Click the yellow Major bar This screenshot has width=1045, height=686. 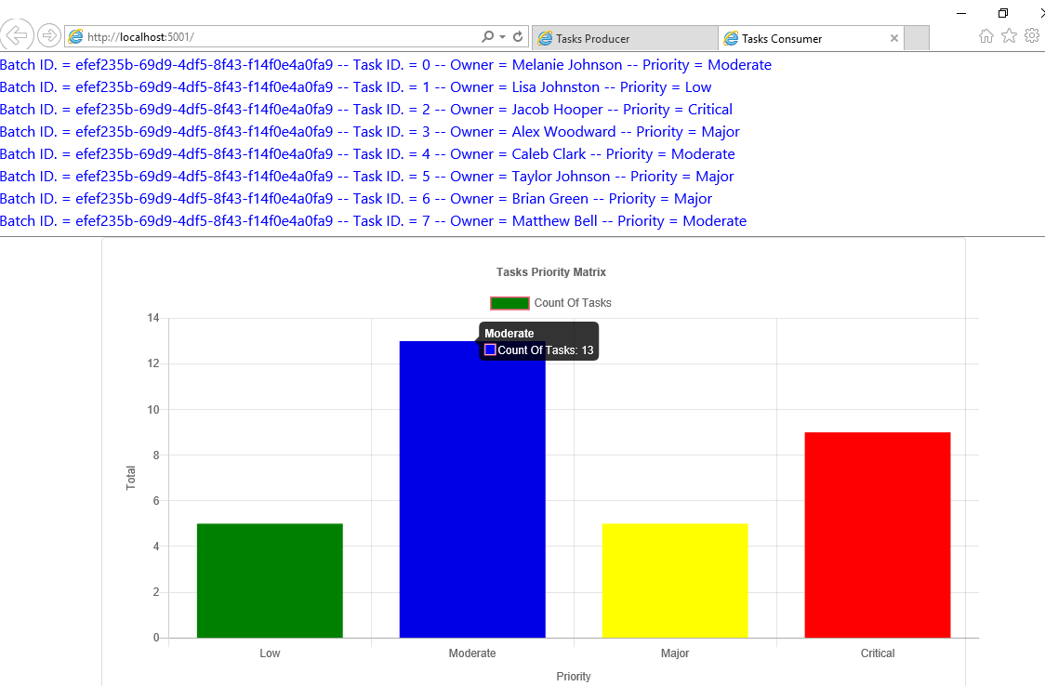tap(675, 580)
